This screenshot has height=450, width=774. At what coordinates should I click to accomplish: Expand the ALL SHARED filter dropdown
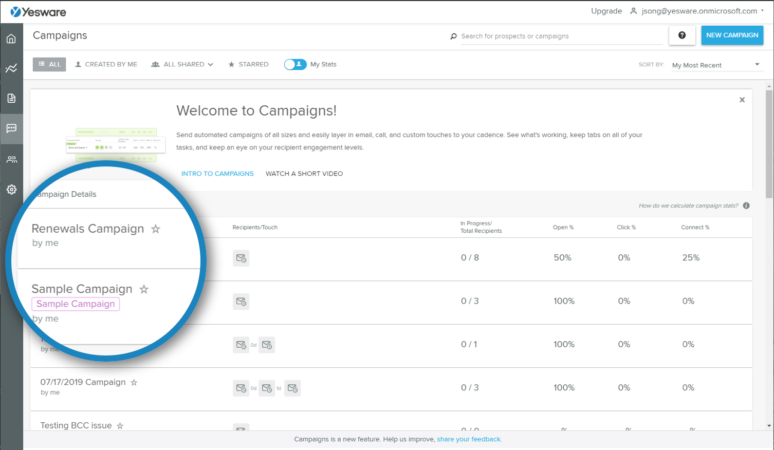(182, 64)
